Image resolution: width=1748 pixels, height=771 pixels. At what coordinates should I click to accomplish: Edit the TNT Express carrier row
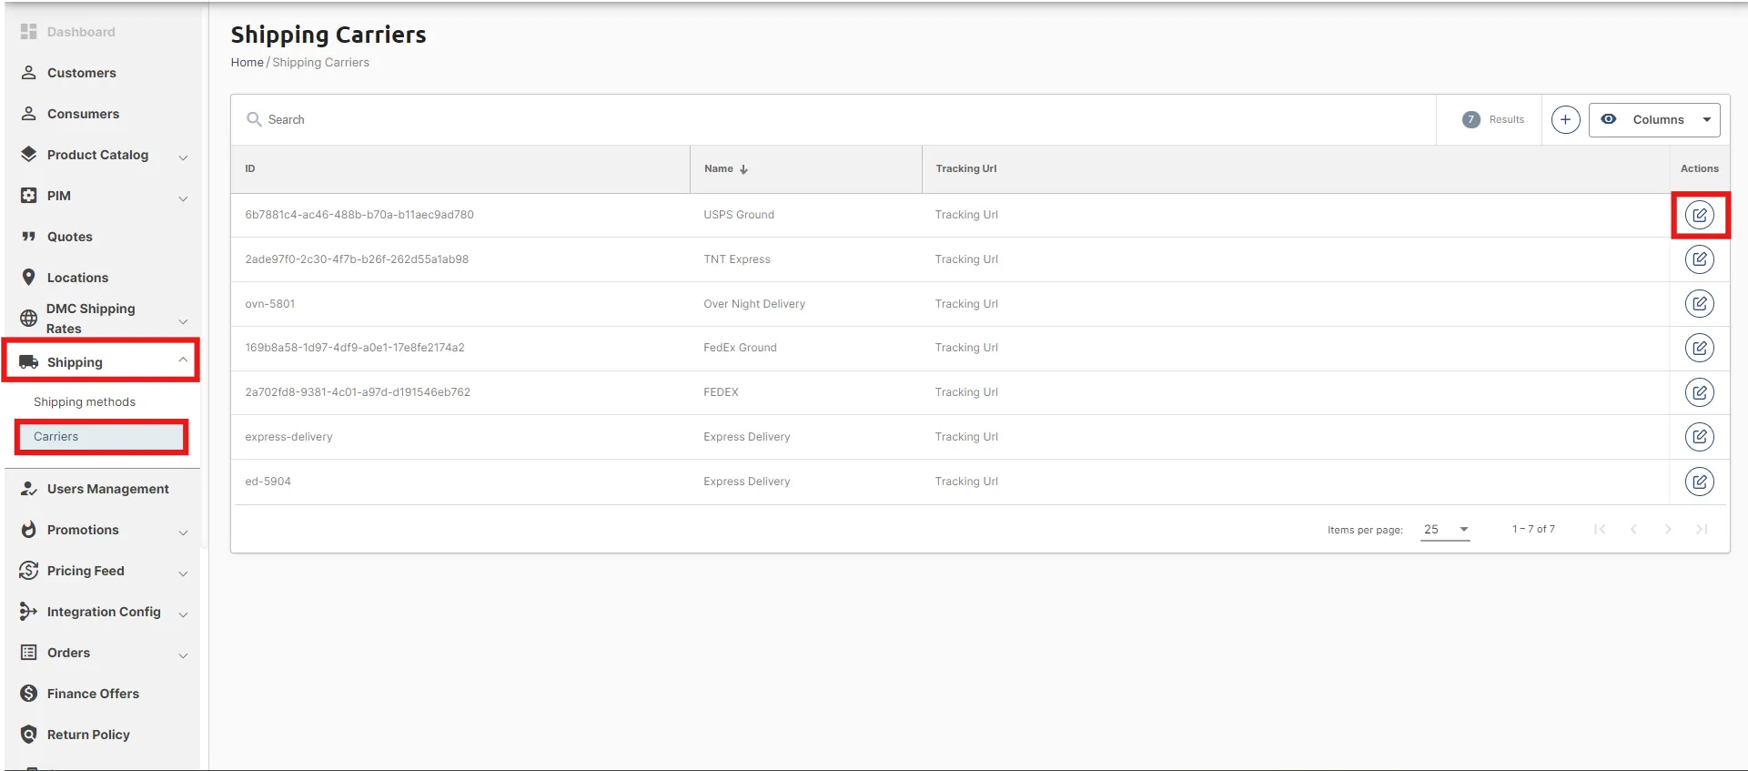1699,259
